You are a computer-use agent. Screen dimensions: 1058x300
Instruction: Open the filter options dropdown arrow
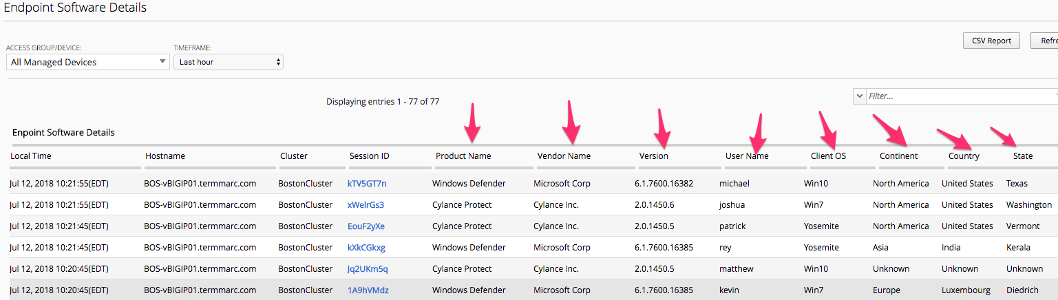point(858,96)
